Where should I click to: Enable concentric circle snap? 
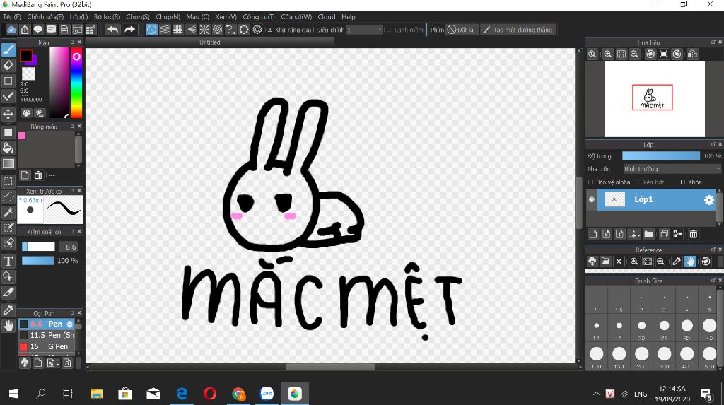[x=218, y=30]
